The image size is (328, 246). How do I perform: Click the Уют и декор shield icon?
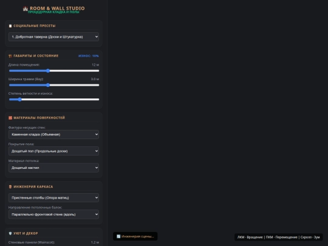click(10, 233)
